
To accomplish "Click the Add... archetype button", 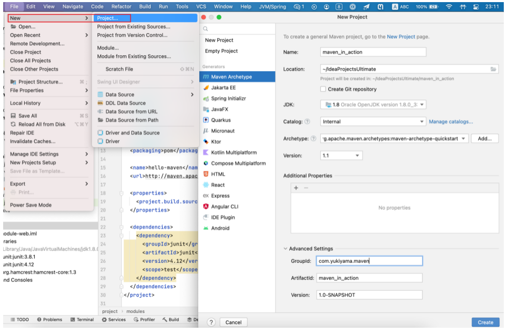I will point(485,139).
